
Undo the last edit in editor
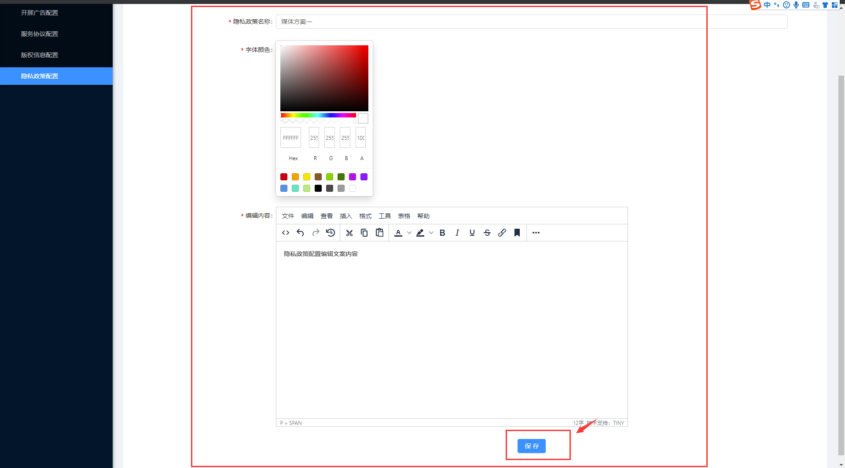tap(301, 233)
